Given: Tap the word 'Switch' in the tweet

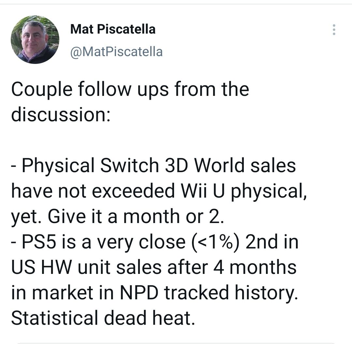Looking at the screenshot, I should 129,165.
